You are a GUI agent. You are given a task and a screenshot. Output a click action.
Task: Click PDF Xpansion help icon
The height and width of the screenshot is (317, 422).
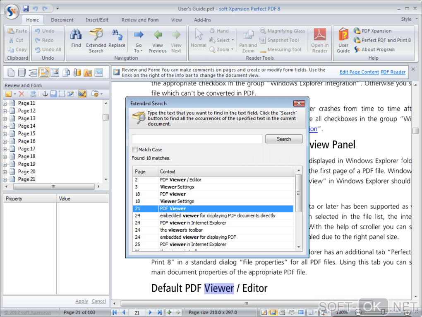(357, 31)
